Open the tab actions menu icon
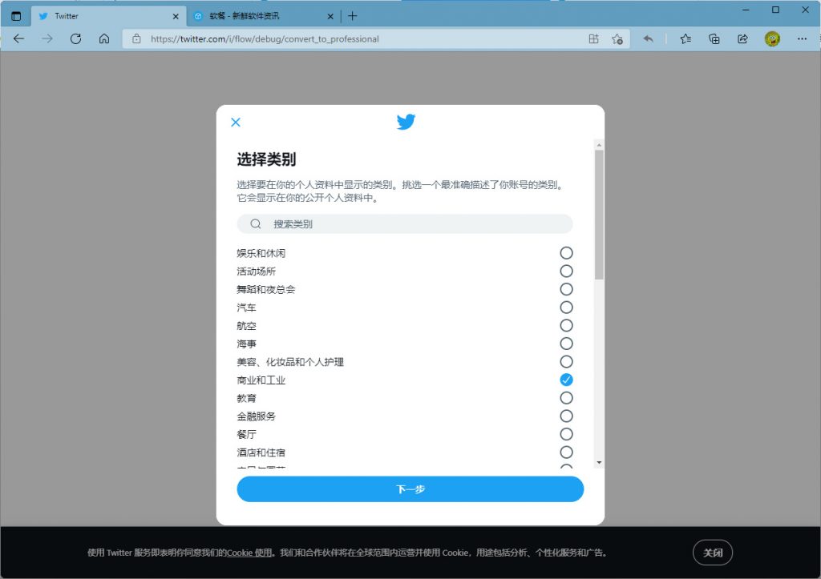The height and width of the screenshot is (579, 821). (x=16, y=16)
